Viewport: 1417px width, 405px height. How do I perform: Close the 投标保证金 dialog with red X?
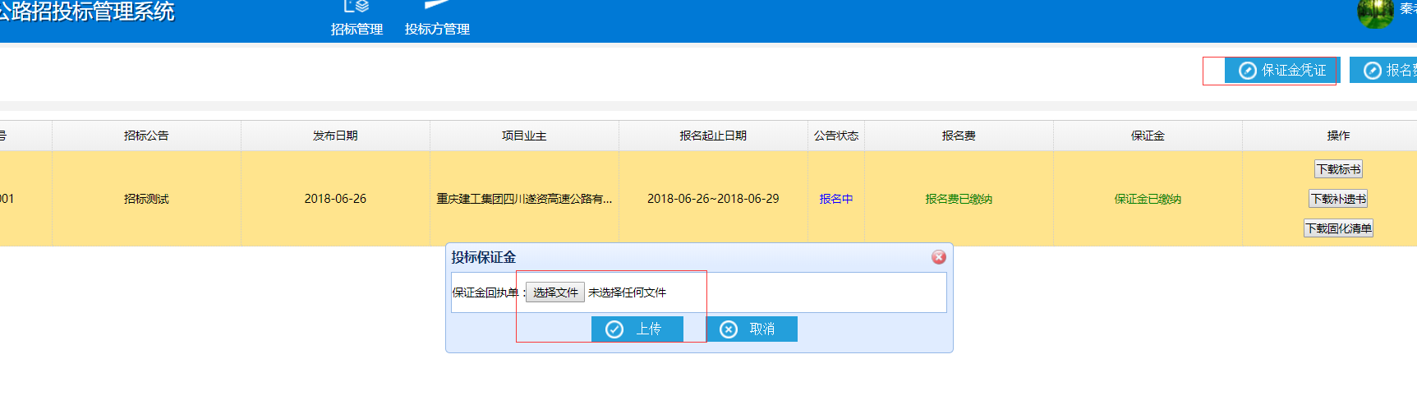(x=939, y=257)
